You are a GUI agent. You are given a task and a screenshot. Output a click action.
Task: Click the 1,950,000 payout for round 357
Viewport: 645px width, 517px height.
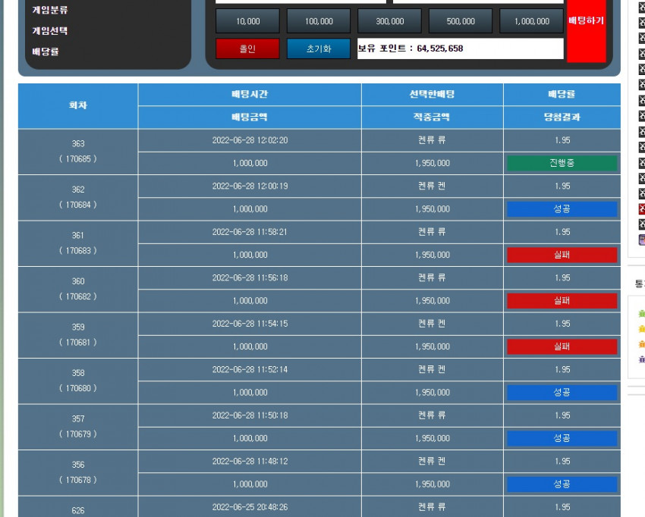433,438
